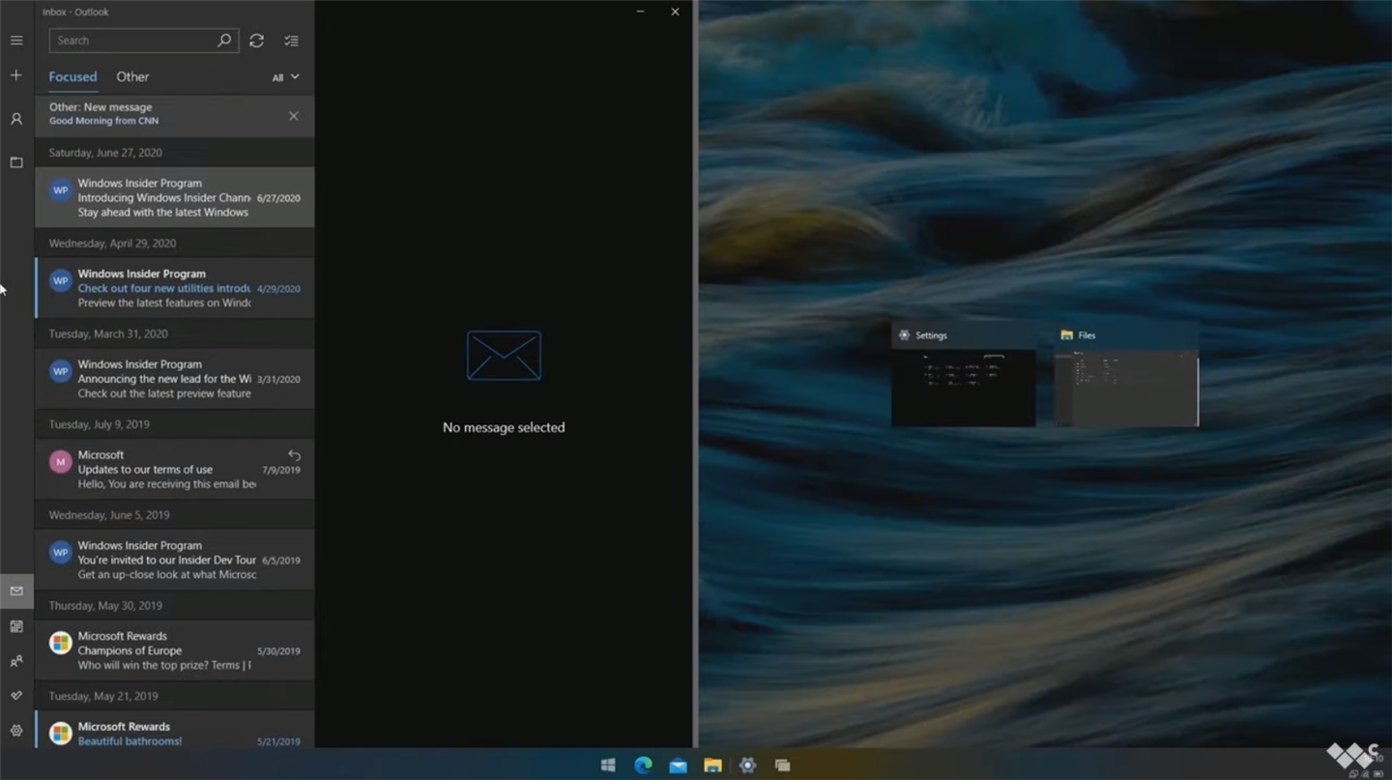The width and height of the screenshot is (1392, 780).
Task: Open the Champions of Europe email
Action: pyautogui.click(x=174, y=650)
